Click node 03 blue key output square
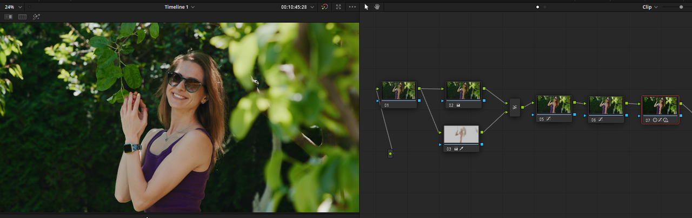Screen dimensions: 692x218 click(x=482, y=144)
